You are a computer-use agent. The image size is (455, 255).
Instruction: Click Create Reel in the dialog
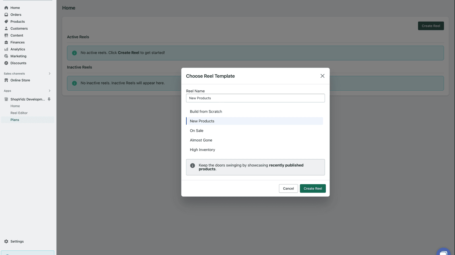[x=313, y=188]
